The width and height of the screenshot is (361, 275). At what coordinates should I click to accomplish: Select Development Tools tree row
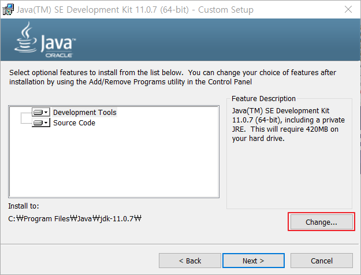tap(85, 113)
